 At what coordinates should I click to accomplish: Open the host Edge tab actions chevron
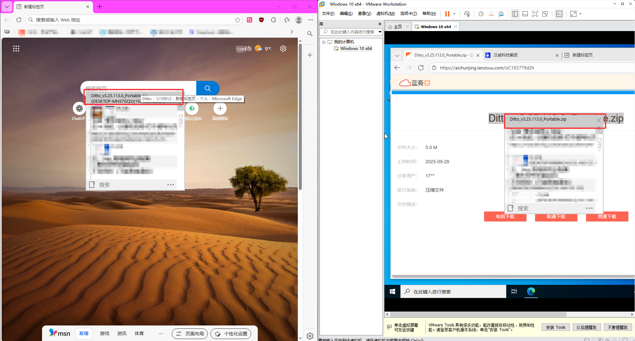[7, 7]
